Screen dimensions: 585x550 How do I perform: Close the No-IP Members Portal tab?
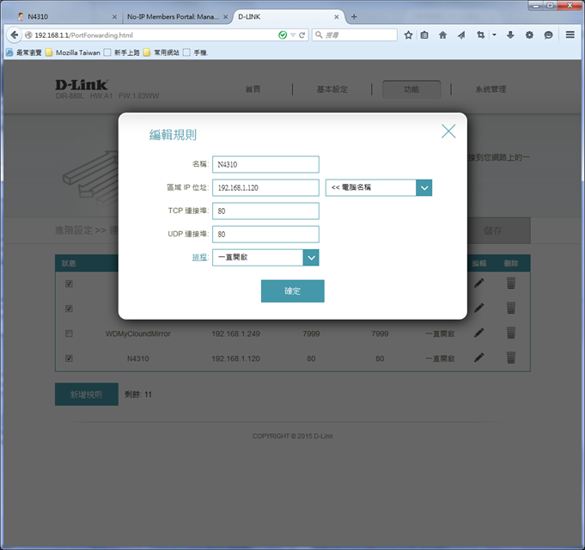pyautogui.click(x=225, y=17)
